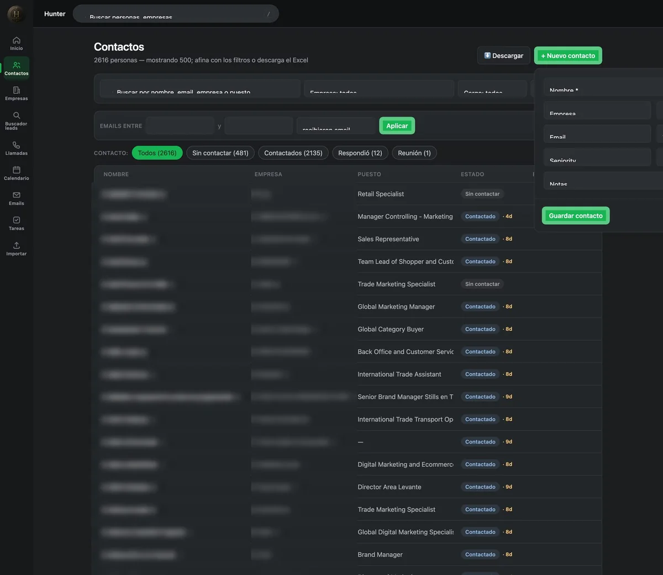Click 'Global Category Buyer' row
Image resolution: width=663 pixels, height=575 pixels.
pos(348,329)
